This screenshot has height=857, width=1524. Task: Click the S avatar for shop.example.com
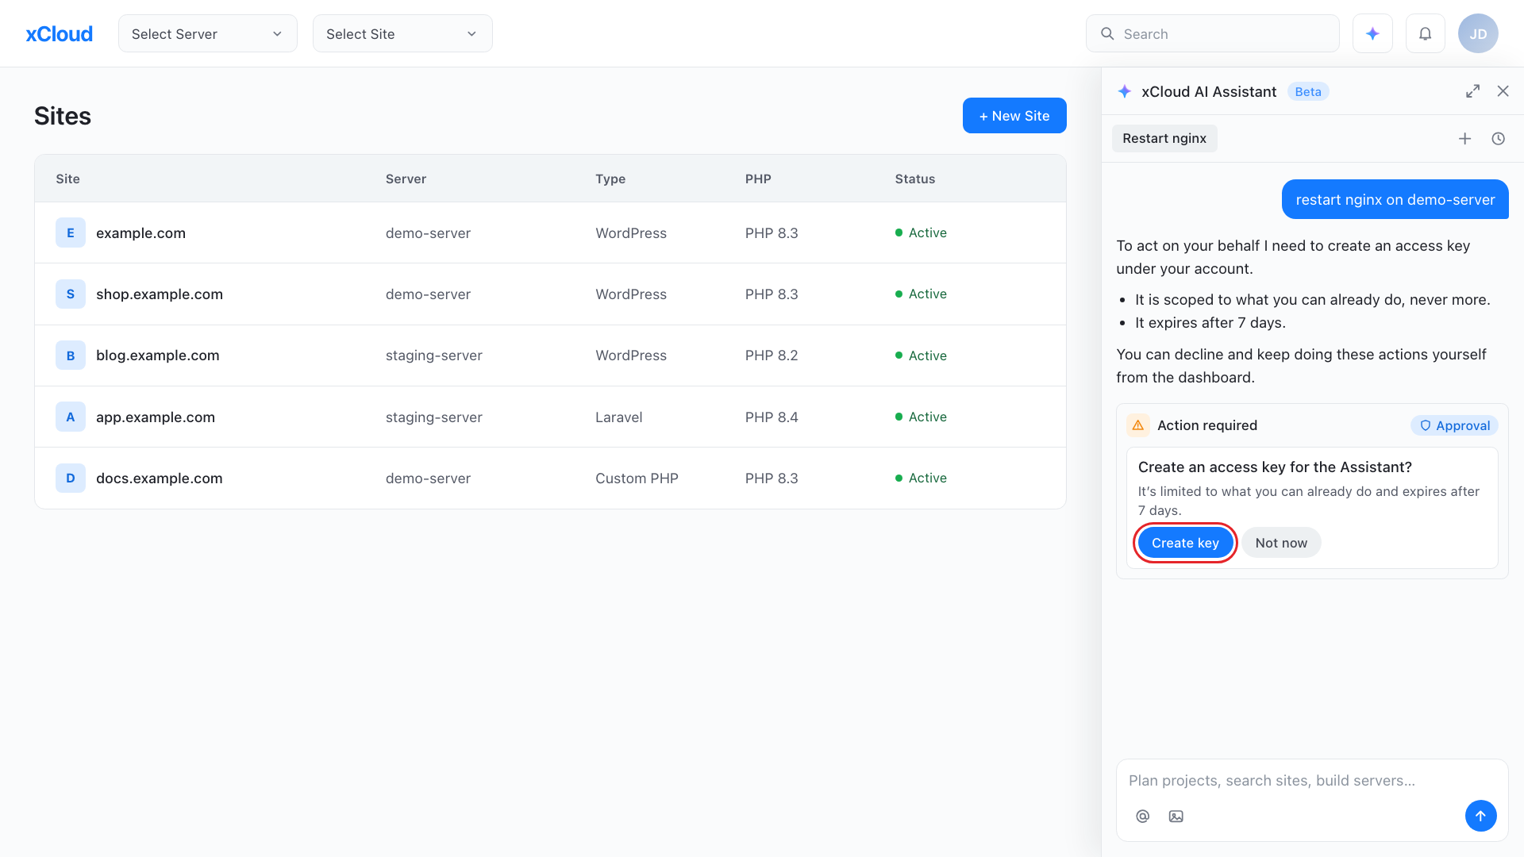pos(71,294)
